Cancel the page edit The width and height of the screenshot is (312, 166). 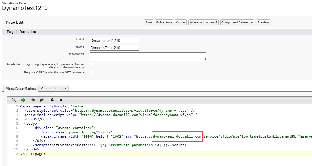tap(181, 22)
